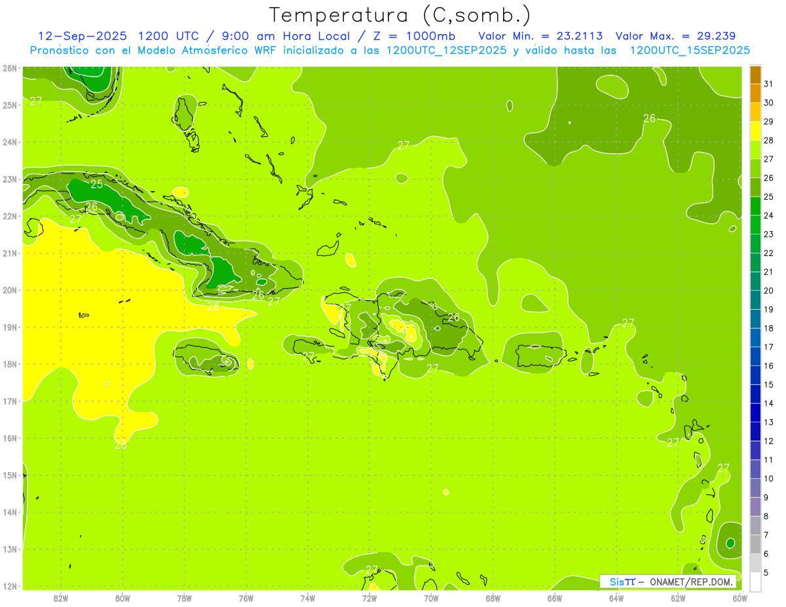Pick the white swatch at bottom of legend
The image size is (786, 607).
pyautogui.click(x=755, y=581)
